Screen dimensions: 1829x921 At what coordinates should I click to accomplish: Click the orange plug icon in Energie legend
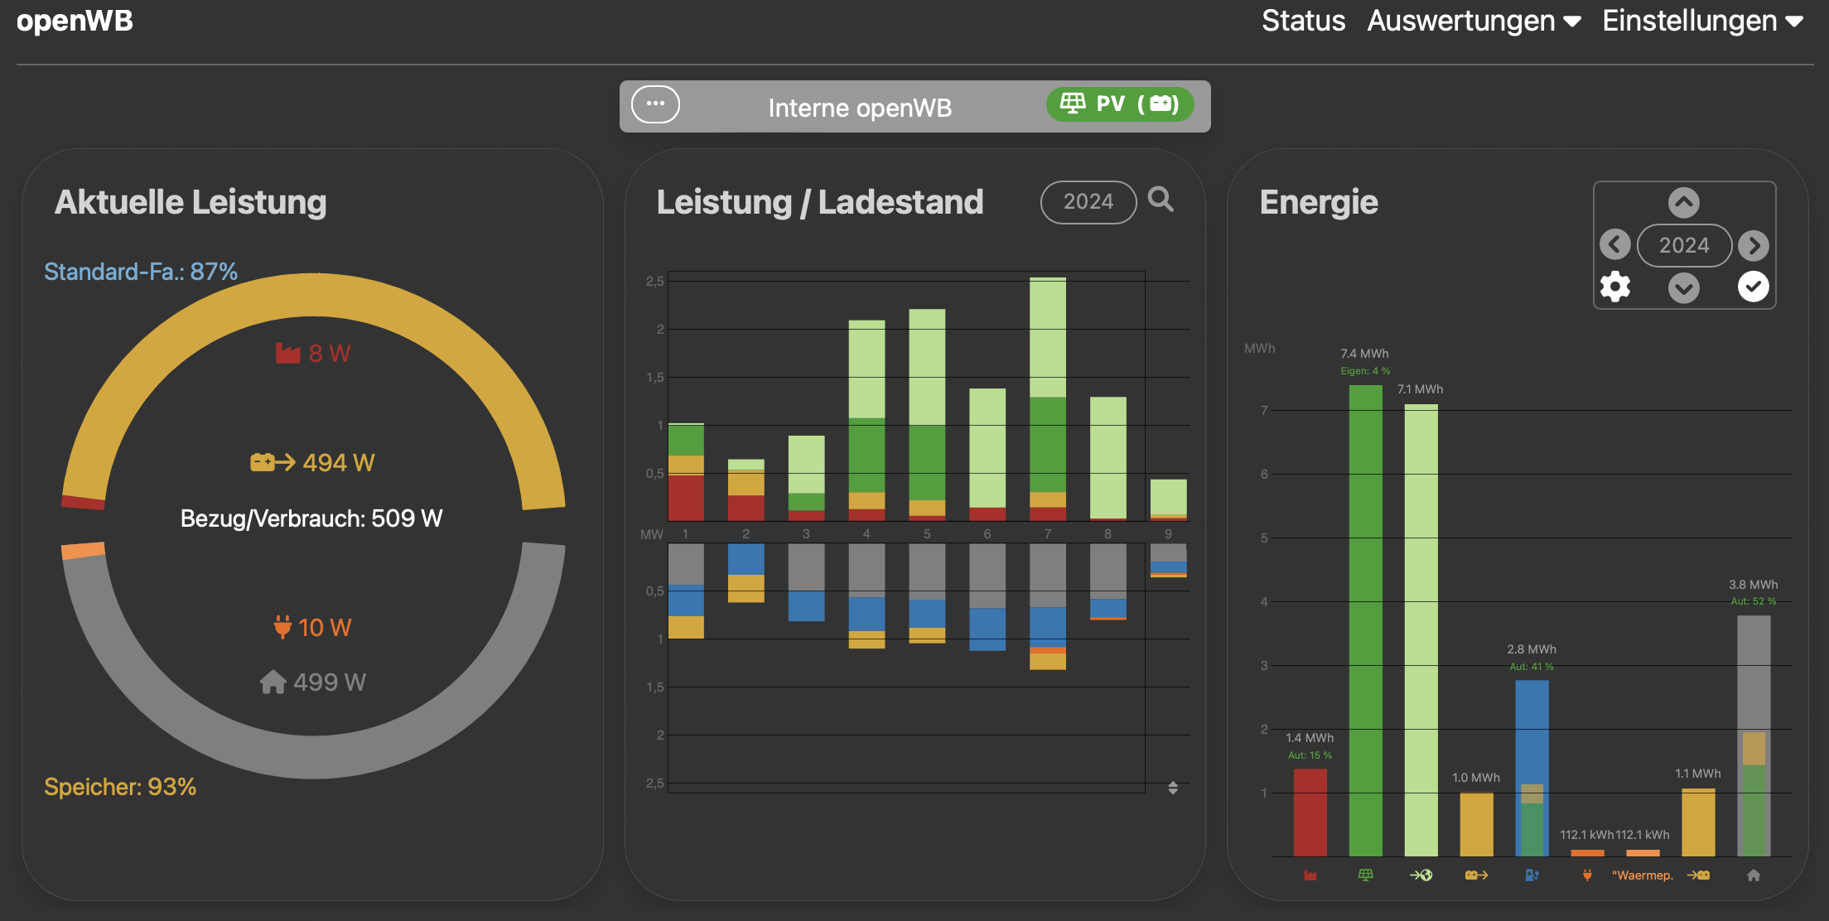click(x=1587, y=875)
